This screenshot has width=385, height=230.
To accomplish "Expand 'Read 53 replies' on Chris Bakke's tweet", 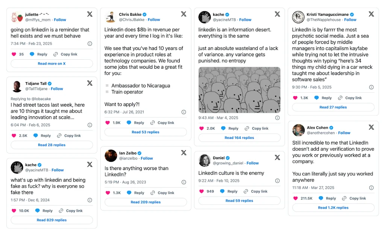I will click(146, 132).
